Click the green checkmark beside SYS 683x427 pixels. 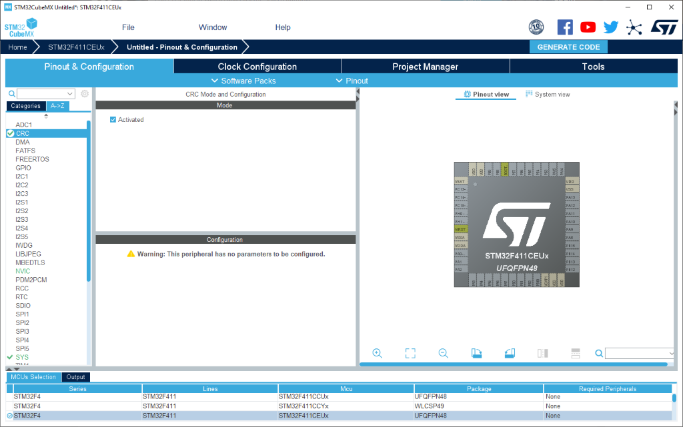10,357
